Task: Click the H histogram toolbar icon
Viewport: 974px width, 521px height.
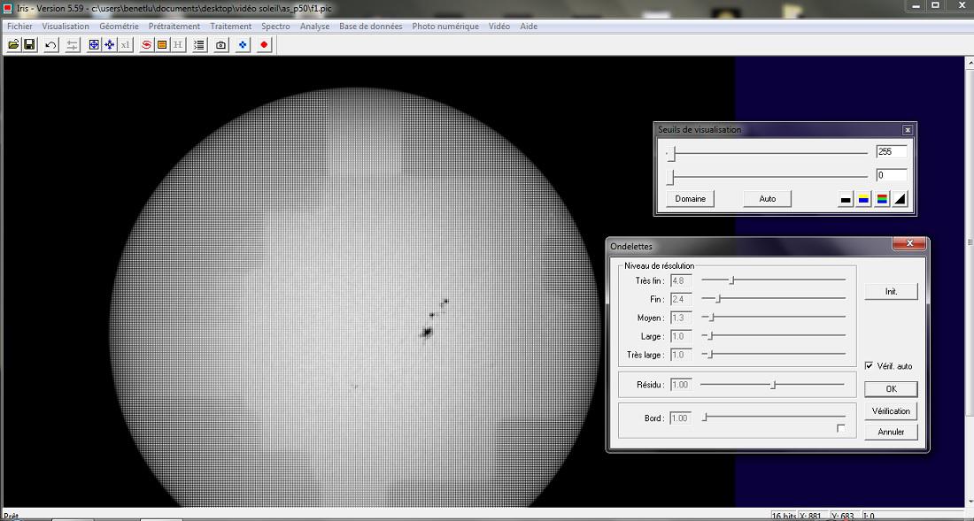Action: [178, 44]
